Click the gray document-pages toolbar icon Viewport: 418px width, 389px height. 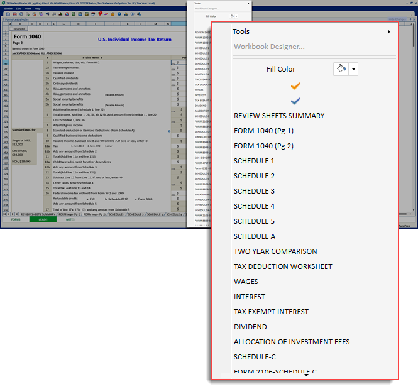point(28,14)
